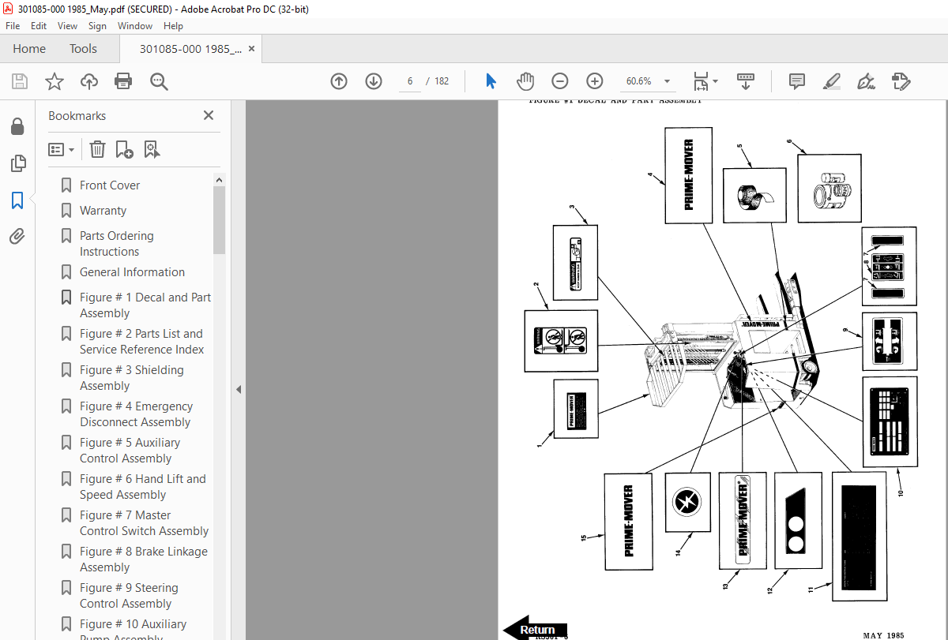This screenshot has width=948, height=640.
Task: Open Figure # 4 Emergency Disconnect Assembly bookmark
Action: [136, 414]
